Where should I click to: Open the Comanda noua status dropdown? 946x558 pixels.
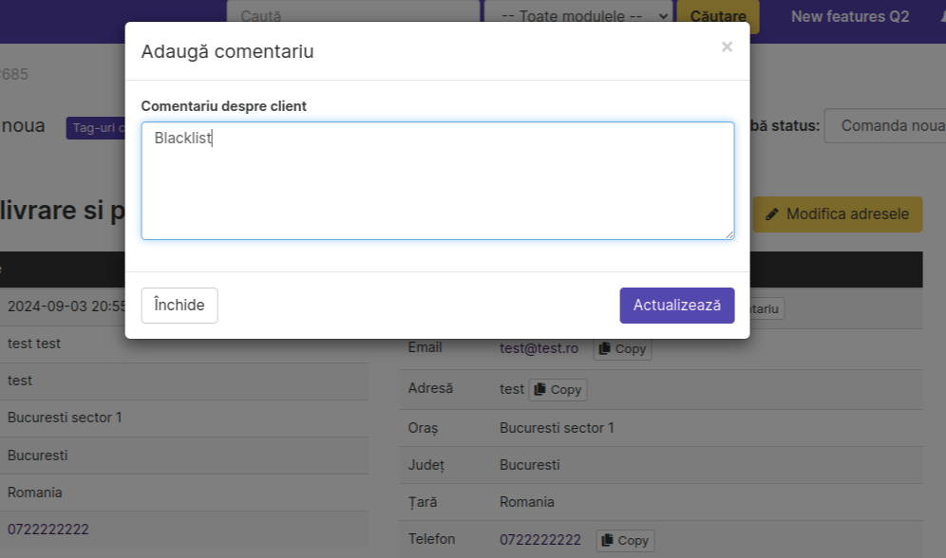pyautogui.click(x=887, y=125)
